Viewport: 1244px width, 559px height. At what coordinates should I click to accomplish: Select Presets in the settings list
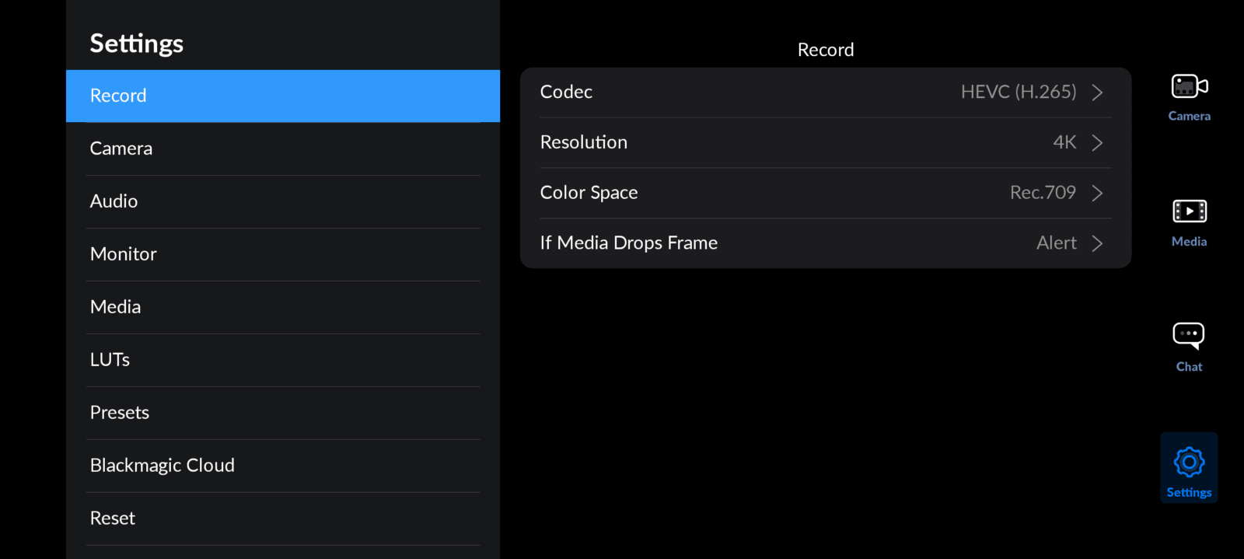click(x=282, y=413)
